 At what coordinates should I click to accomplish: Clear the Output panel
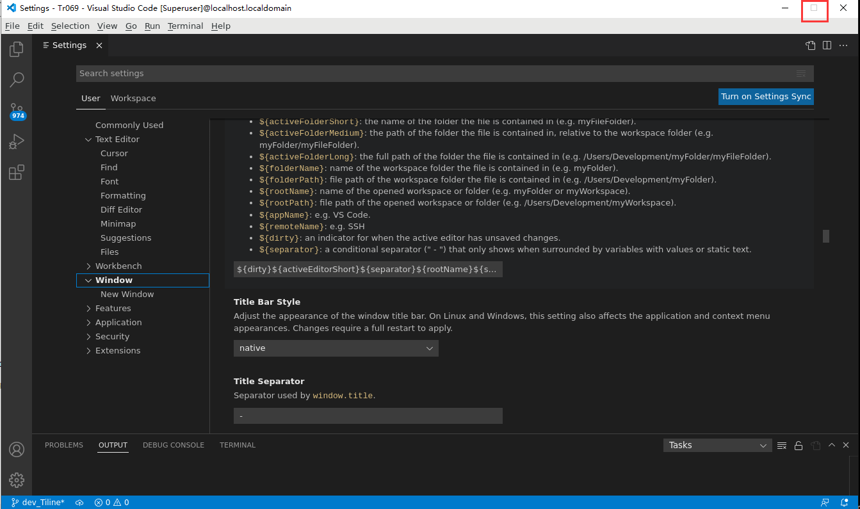point(782,445)
